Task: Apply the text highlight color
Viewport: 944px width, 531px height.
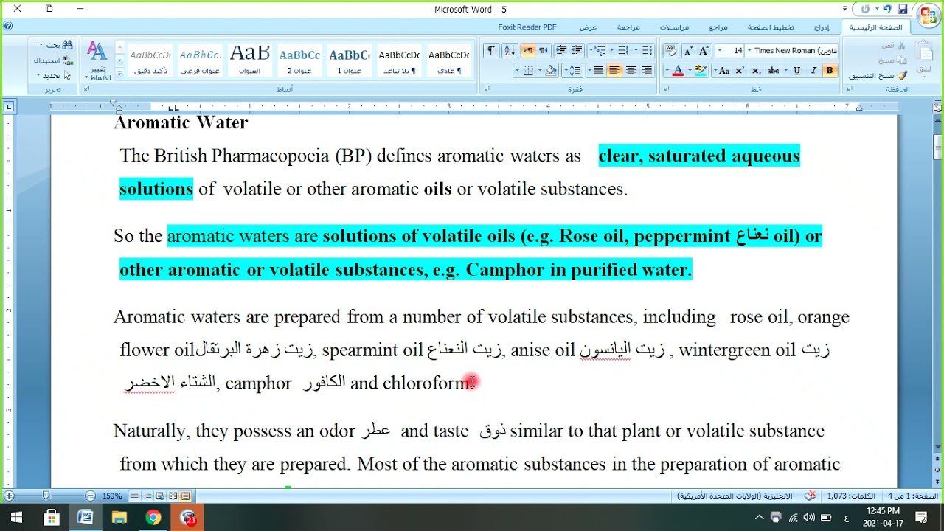Action: tap(701, 71)
